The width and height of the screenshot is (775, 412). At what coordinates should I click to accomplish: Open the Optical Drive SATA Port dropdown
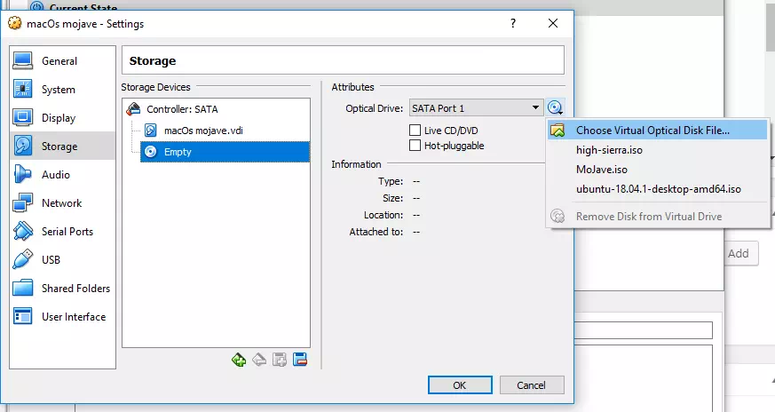(x=476, y=107)
